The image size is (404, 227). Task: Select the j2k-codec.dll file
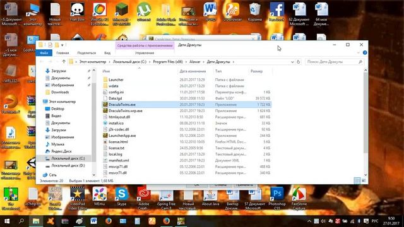coord(119,129)
